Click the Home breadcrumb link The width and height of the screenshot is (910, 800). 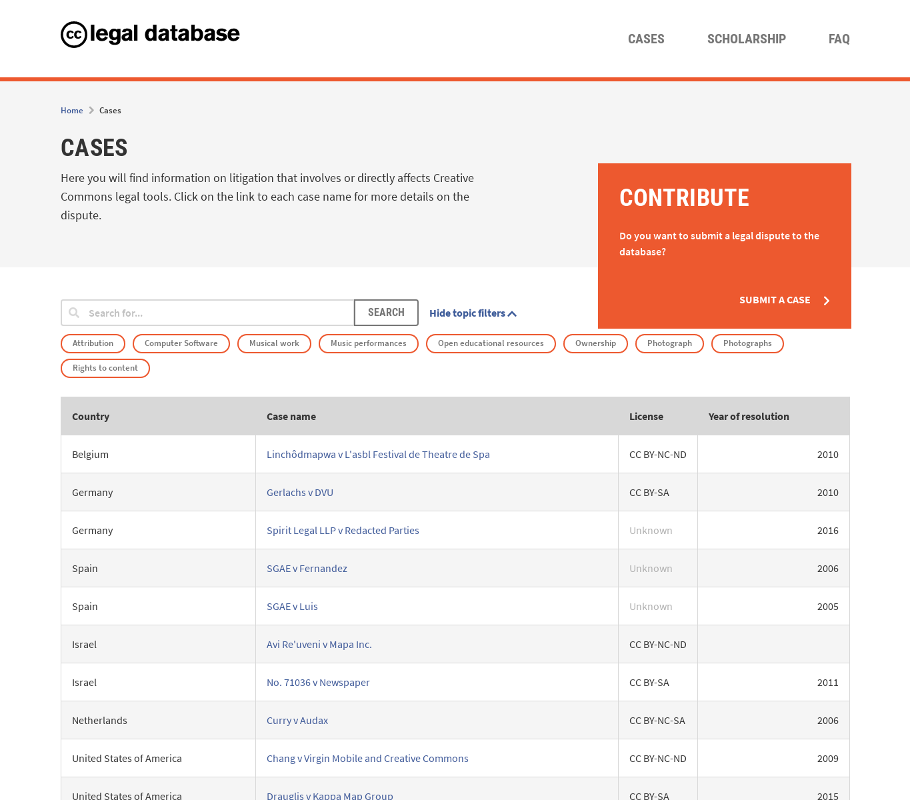pyautogui.click(x=71, y=111)
